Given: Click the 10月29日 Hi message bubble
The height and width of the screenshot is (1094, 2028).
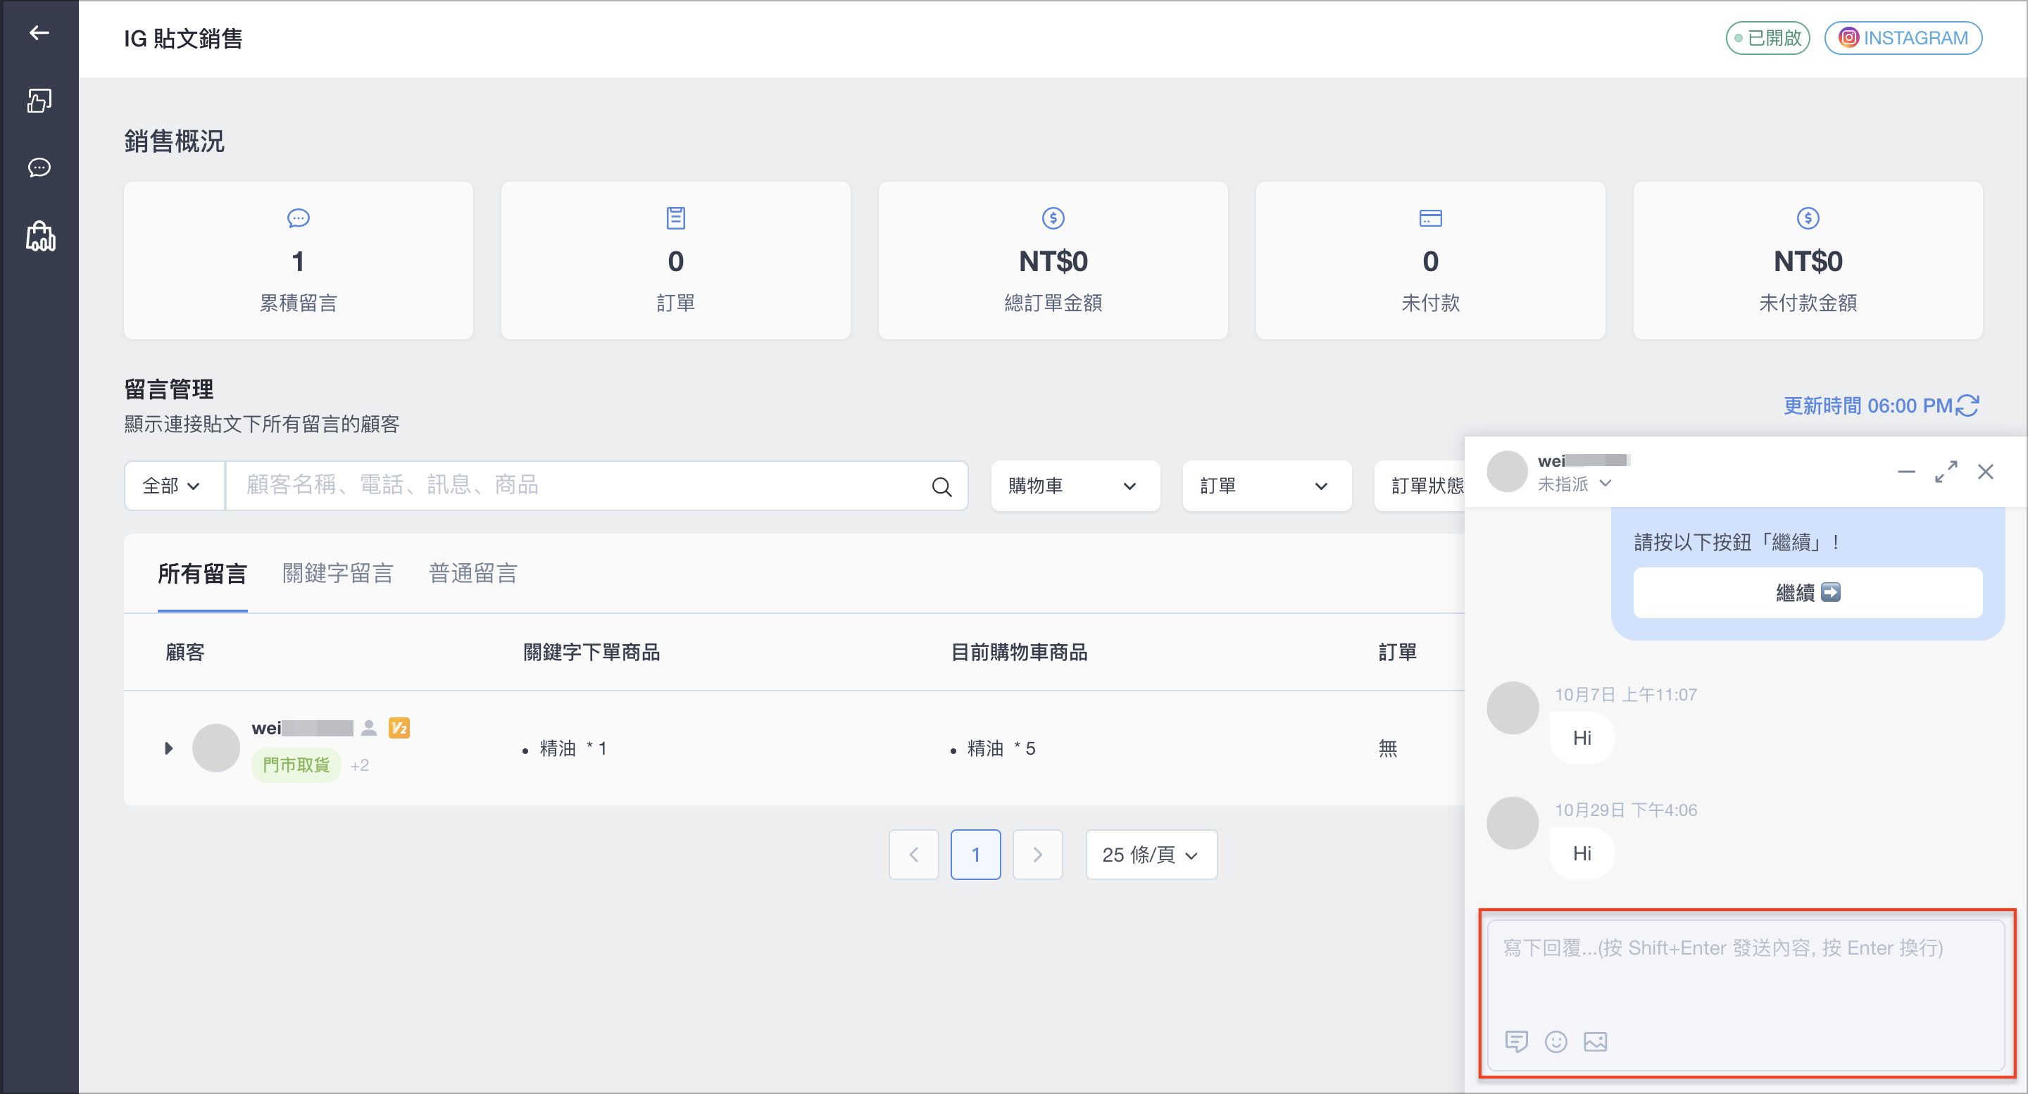Looking at the screenshot, I should 1582,854.
